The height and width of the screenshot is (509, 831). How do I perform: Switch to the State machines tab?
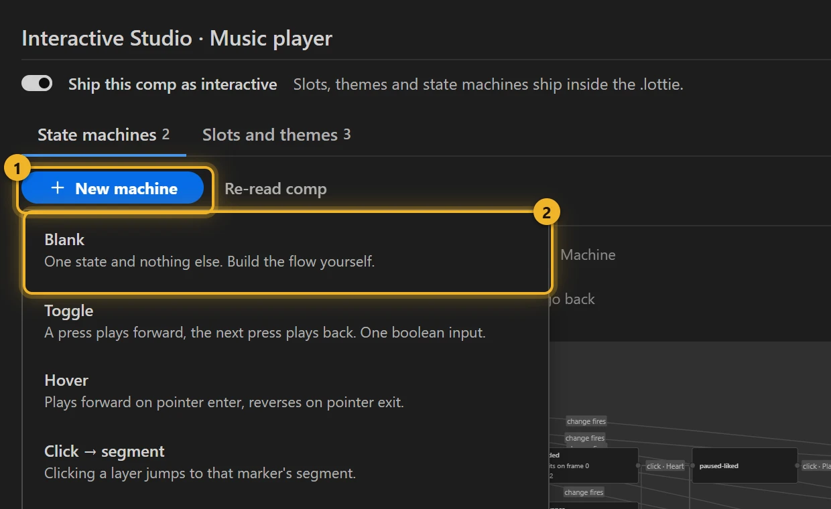coord(103,135)
